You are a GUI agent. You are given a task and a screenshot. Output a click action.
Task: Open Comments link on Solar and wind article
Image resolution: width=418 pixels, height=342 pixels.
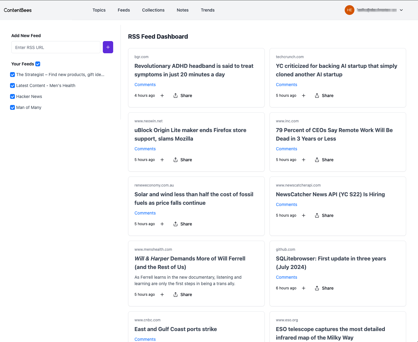pos(145,213)
